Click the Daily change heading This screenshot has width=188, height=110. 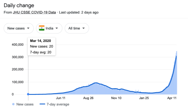click(x=19, y=6)
